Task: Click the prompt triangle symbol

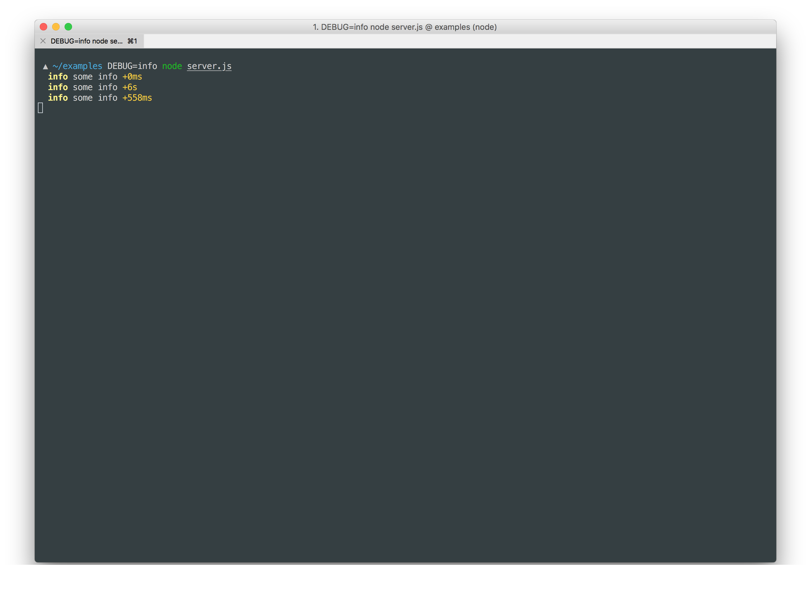Action: (45, 66)
